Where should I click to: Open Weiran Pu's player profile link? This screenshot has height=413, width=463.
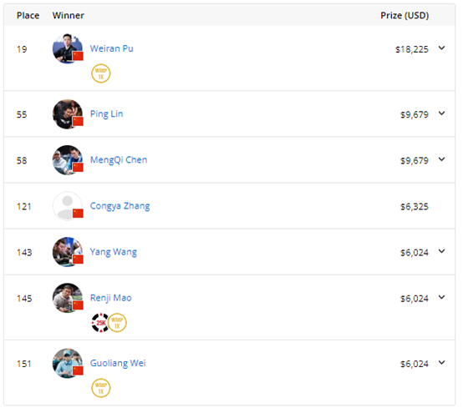click(112, 48)
